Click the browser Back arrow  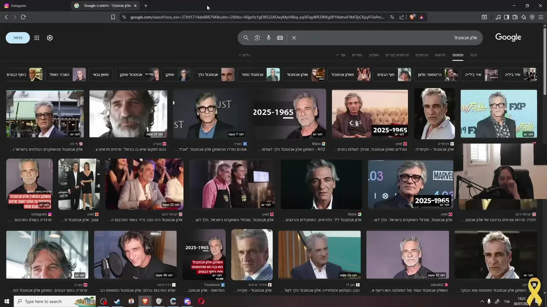[x=6, y=17]
